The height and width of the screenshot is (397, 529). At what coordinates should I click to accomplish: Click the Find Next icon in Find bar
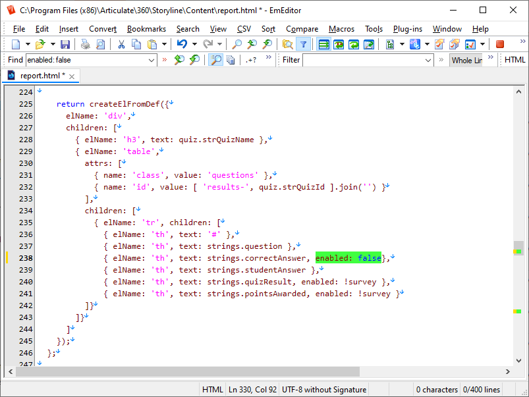(194, 60)
